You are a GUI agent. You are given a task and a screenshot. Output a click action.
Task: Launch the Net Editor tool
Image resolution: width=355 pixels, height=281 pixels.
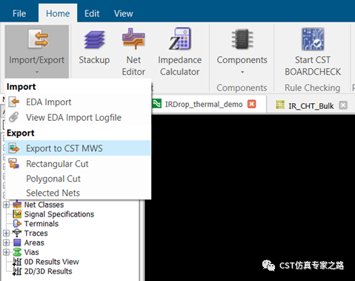(x=133, y=39)
